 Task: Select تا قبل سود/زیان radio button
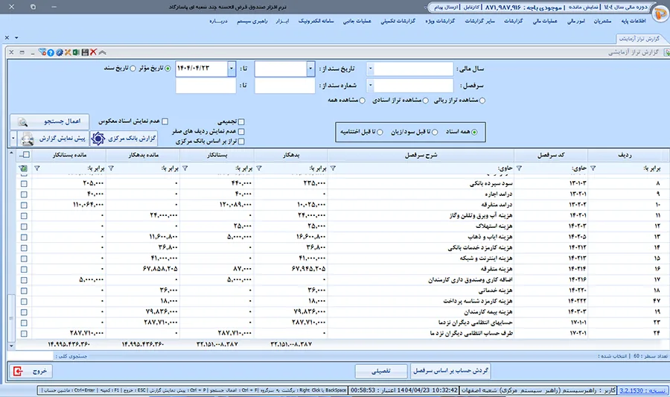[435, 132]
